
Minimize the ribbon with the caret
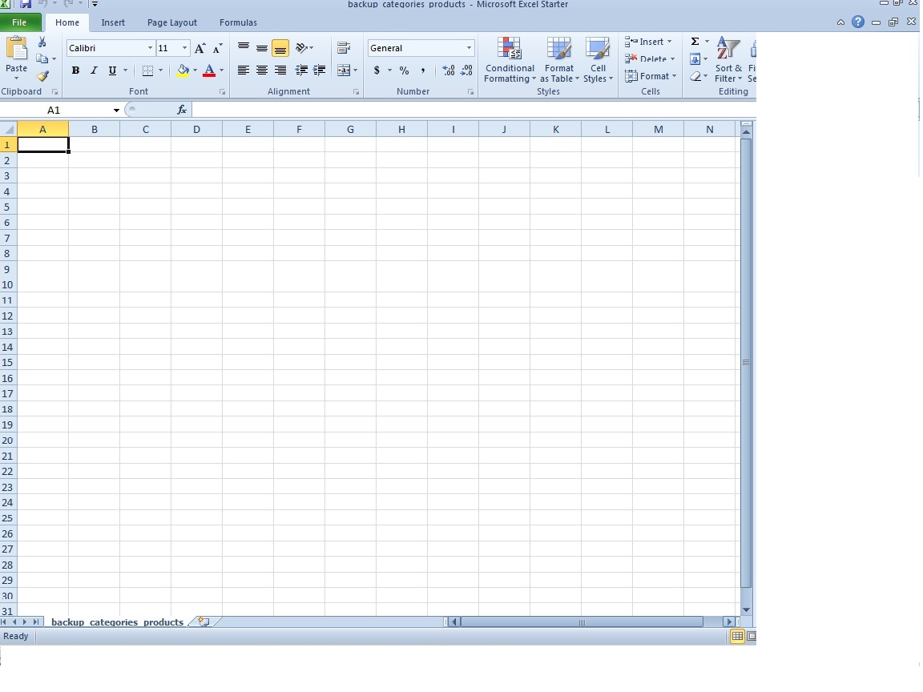(840, 22)
